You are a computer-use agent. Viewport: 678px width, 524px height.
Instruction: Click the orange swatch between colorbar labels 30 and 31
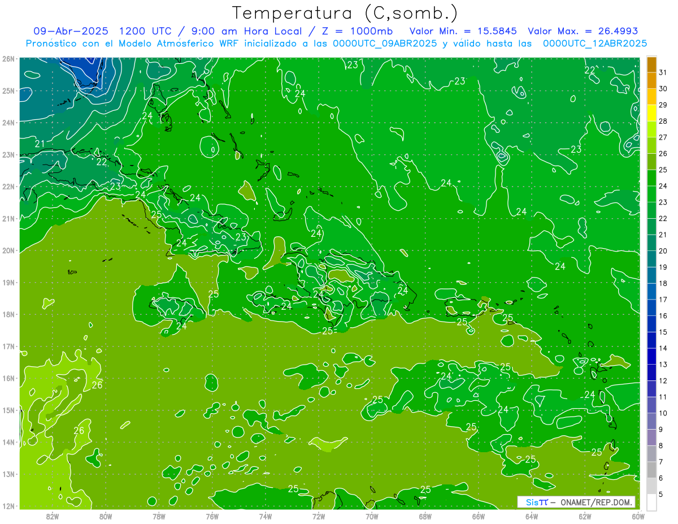coord(651,80)
